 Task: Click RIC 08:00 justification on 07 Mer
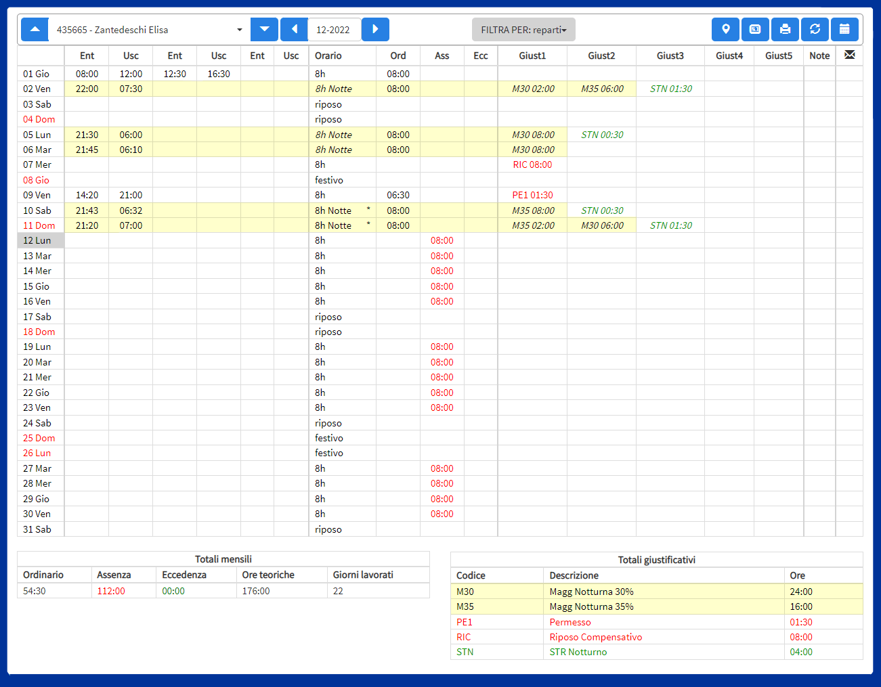click(x=532, y=164)
